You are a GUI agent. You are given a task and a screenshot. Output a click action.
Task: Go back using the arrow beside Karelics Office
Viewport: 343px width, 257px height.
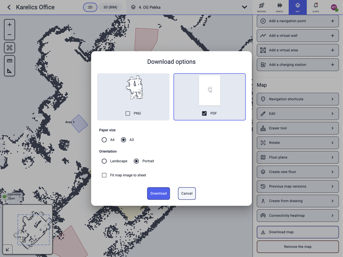[x=9, y=7]
